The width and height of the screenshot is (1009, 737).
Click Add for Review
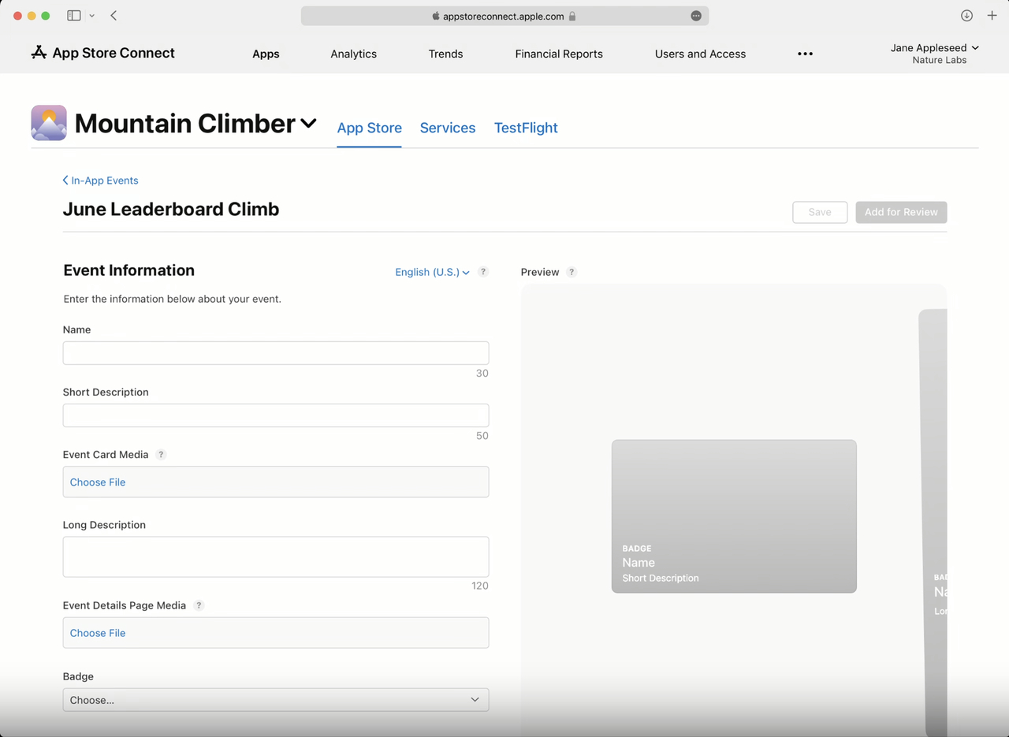(x=901, y=212)
